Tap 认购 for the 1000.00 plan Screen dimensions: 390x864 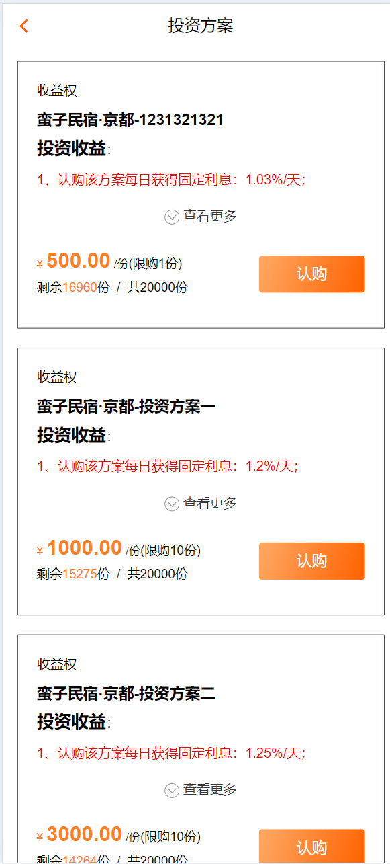coord(312,561)
